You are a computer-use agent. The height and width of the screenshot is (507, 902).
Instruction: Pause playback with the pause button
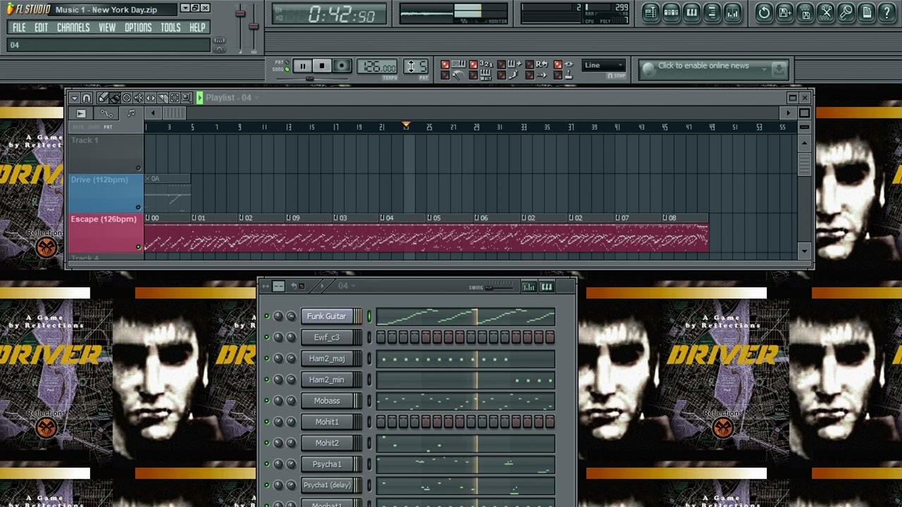[302, 66]
